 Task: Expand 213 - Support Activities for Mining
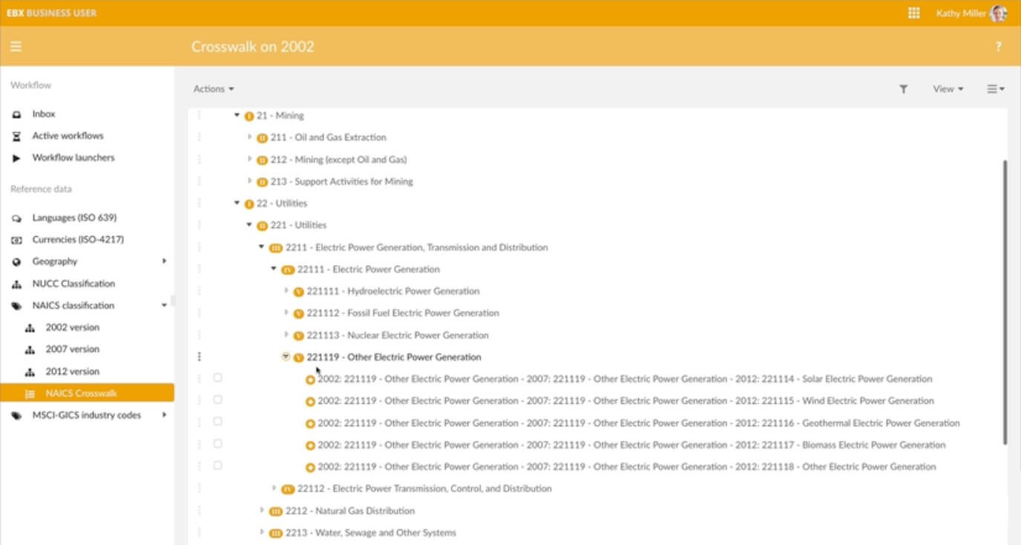[x=250, y=181]
